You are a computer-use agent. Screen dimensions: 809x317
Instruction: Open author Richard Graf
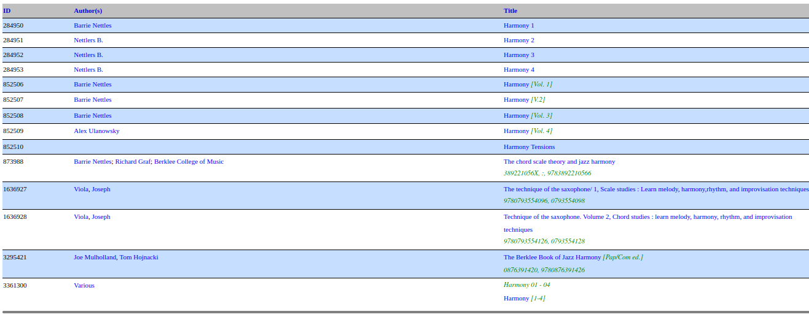[x=133, y=161]
